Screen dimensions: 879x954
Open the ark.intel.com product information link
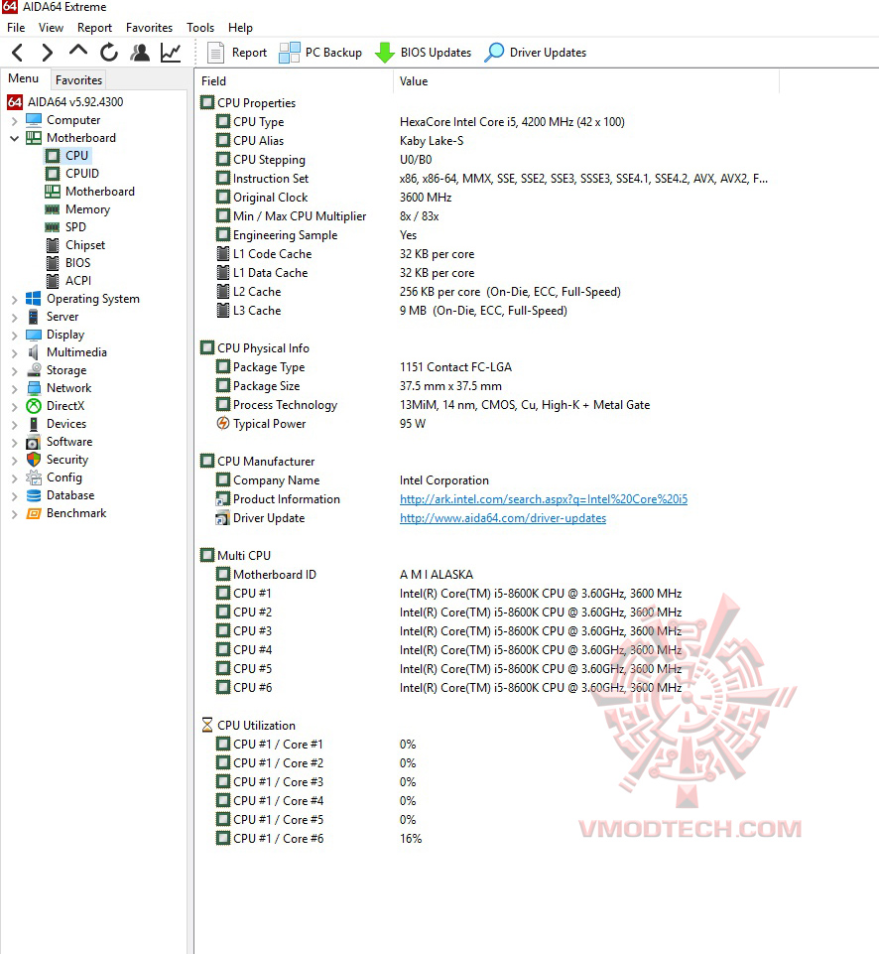[544, 499]
